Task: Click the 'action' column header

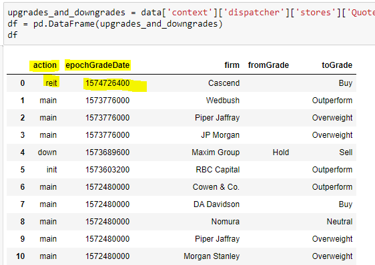Action: click(45, 65)
